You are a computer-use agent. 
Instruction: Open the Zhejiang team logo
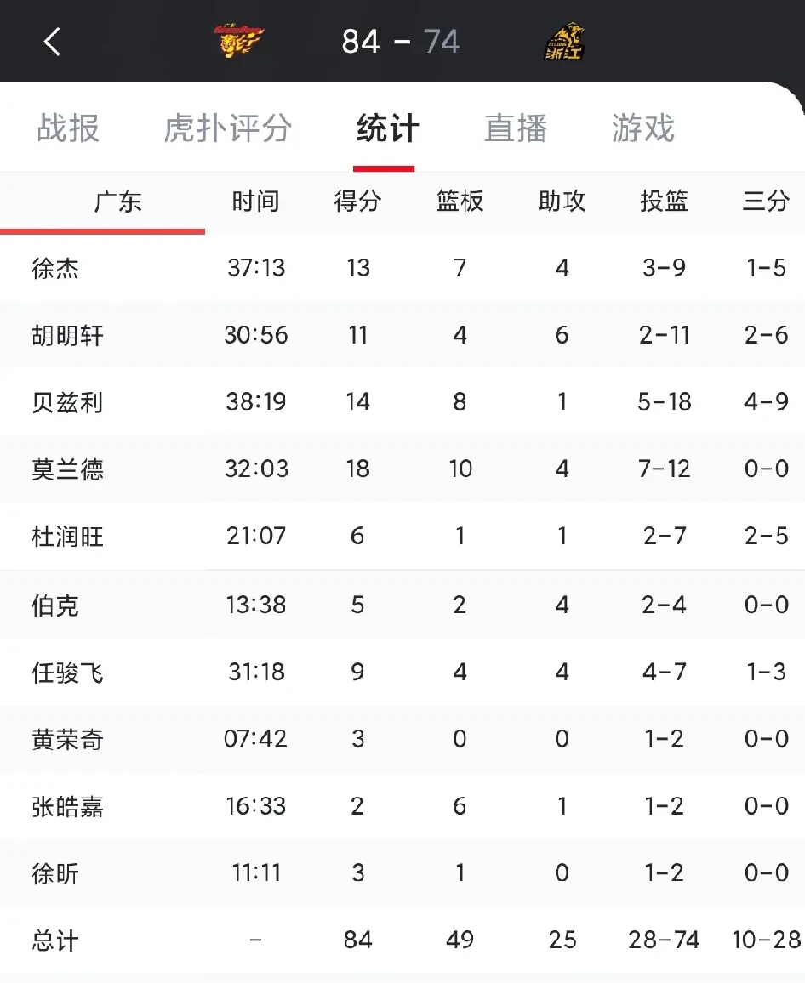point(566,41)
